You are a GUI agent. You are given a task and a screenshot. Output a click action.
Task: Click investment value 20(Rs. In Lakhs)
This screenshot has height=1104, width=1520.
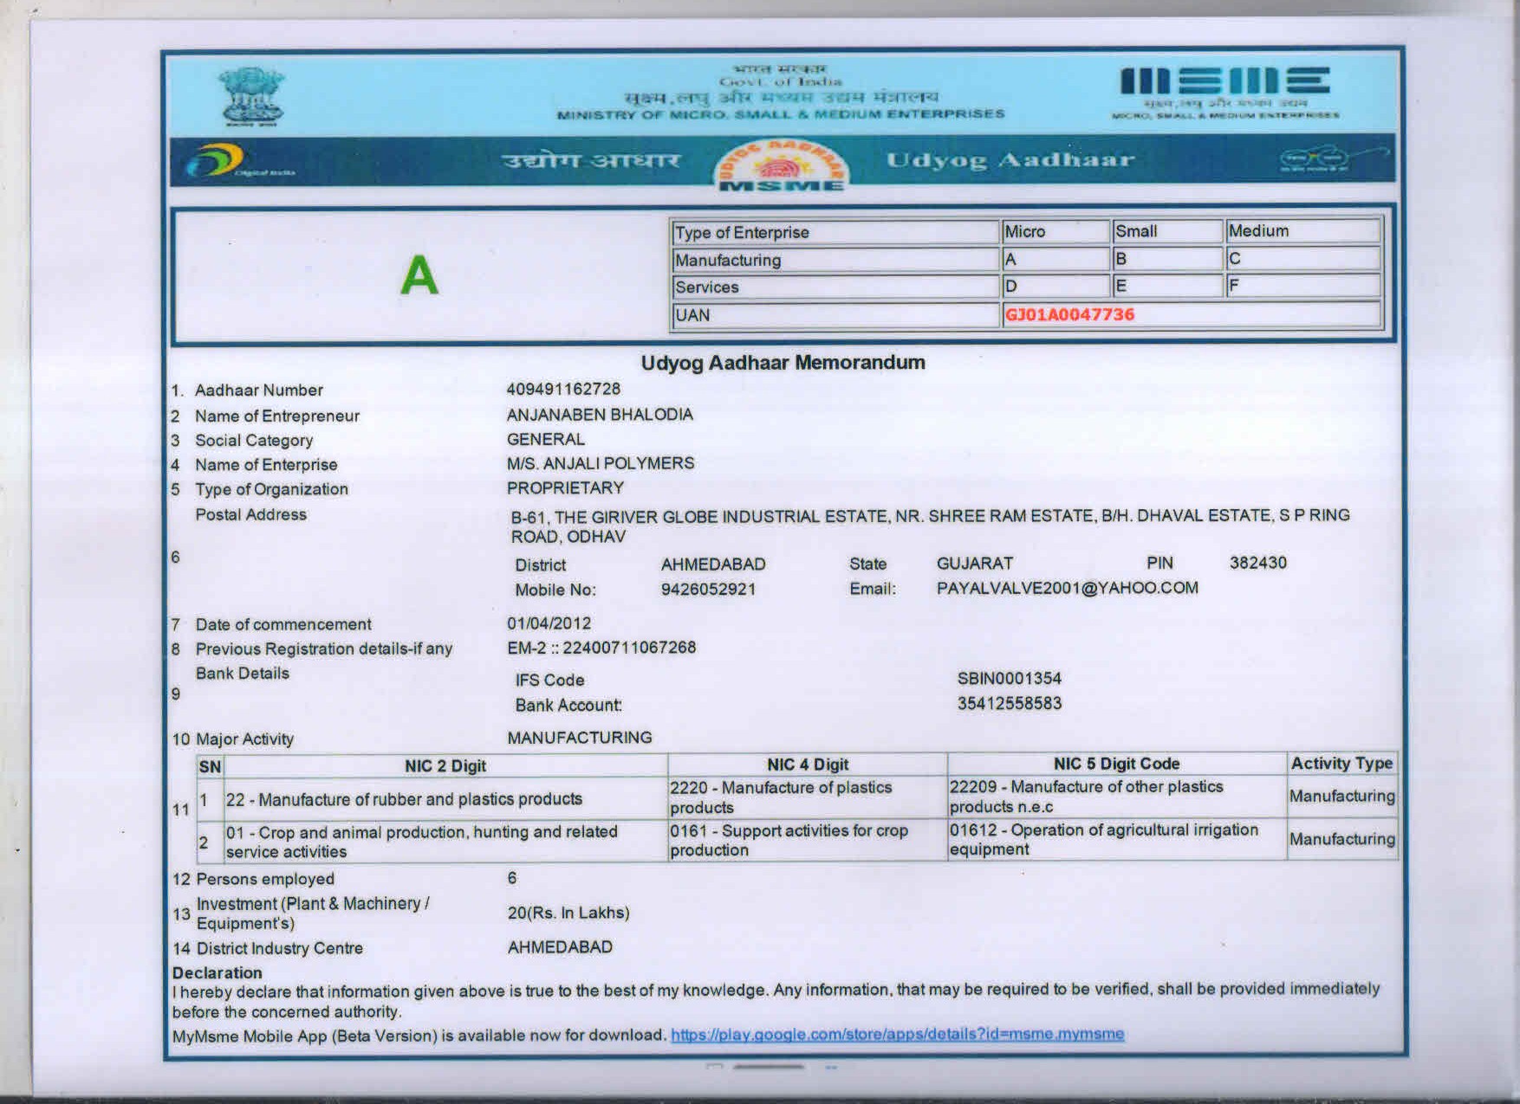coord(568,913)
